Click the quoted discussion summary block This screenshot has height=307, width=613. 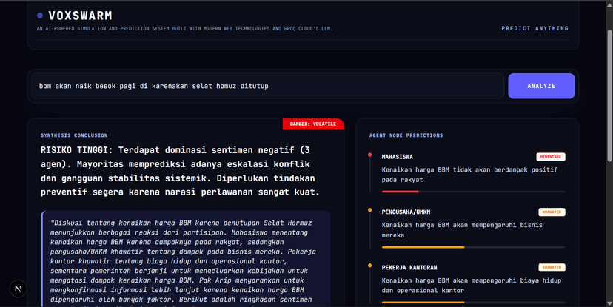pyautogui.click(x=186, y=259)
